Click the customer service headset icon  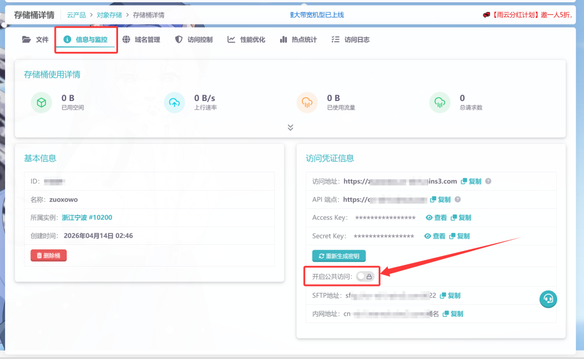[x=548, y=298]
